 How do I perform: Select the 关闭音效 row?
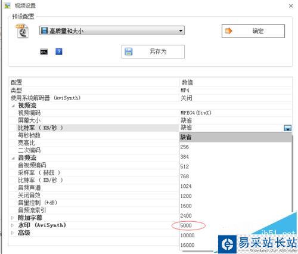coord(94,195)
